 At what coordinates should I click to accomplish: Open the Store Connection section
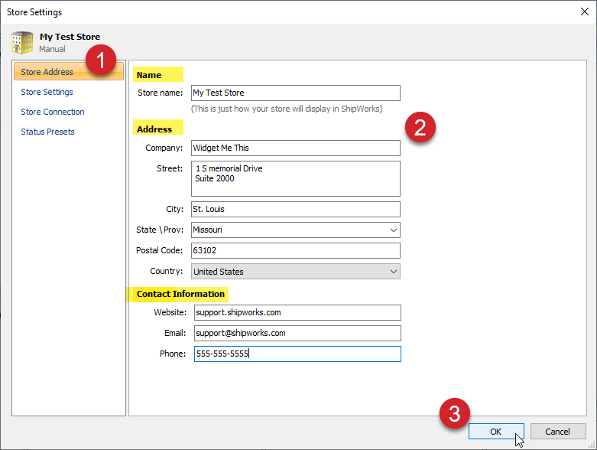pos(53,112)
